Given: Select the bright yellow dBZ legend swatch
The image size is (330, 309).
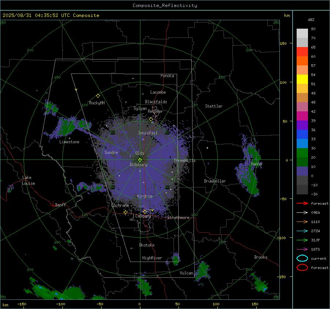Looking at the screenshot, I should point(302,79).
